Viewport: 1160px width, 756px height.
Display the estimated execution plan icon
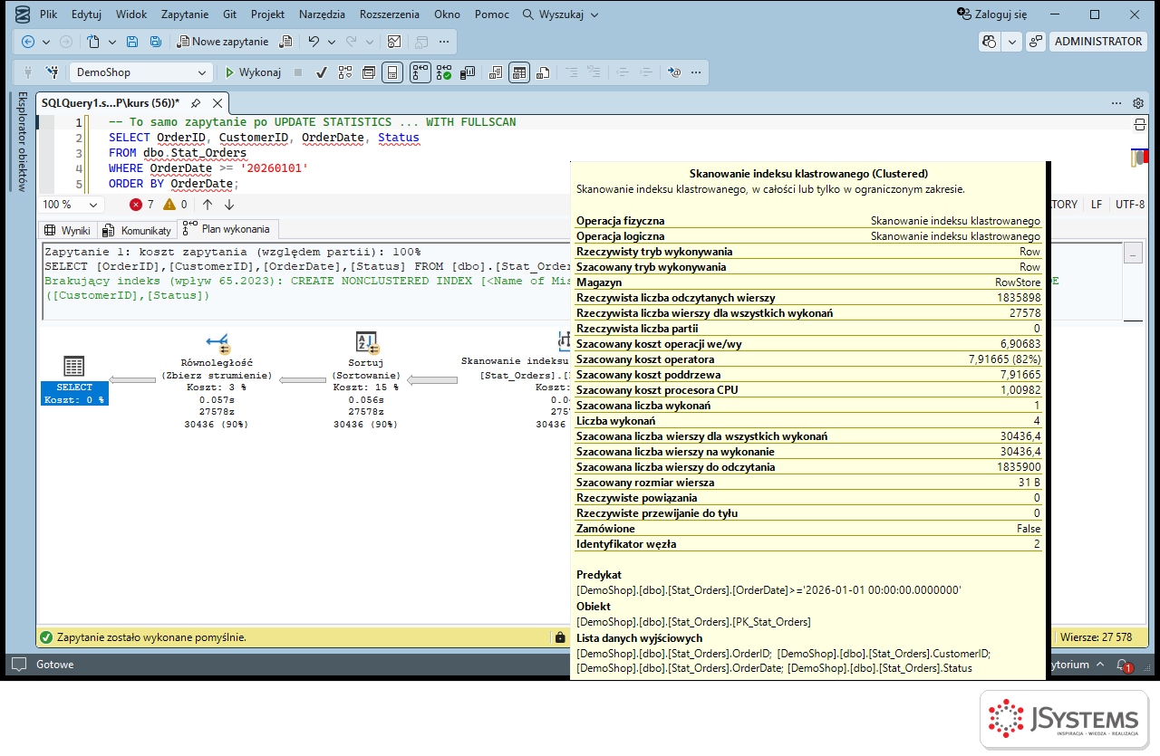(345, 72)
